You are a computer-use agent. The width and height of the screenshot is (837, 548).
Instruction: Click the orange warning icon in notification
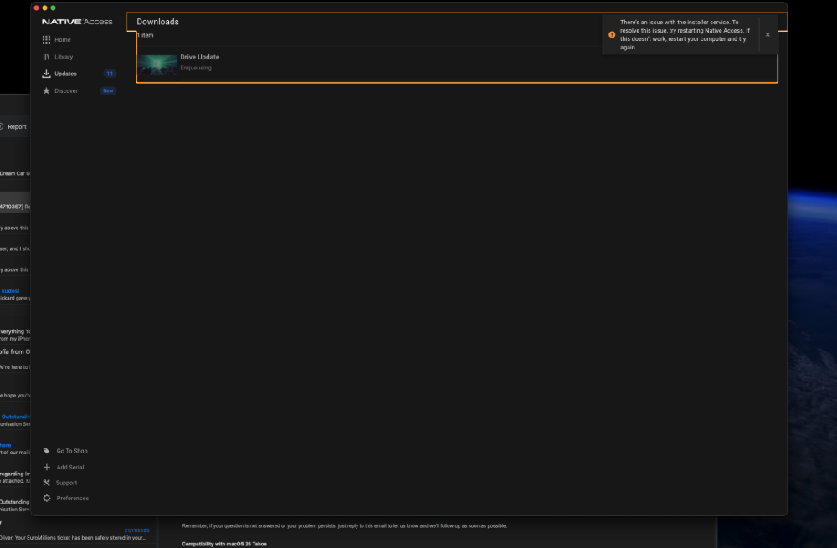coord(612,34)
